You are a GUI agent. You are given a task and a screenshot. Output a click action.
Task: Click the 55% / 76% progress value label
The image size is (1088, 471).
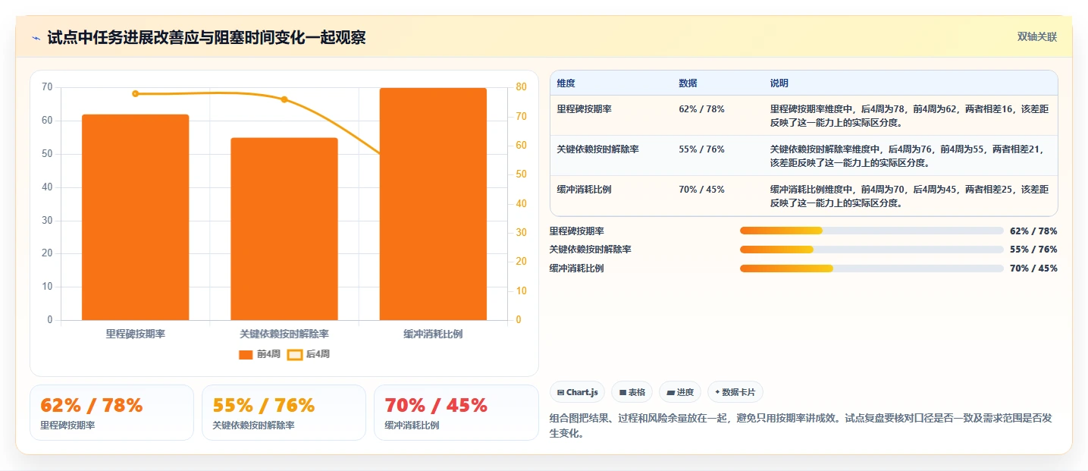click(x=1033, y=250)
